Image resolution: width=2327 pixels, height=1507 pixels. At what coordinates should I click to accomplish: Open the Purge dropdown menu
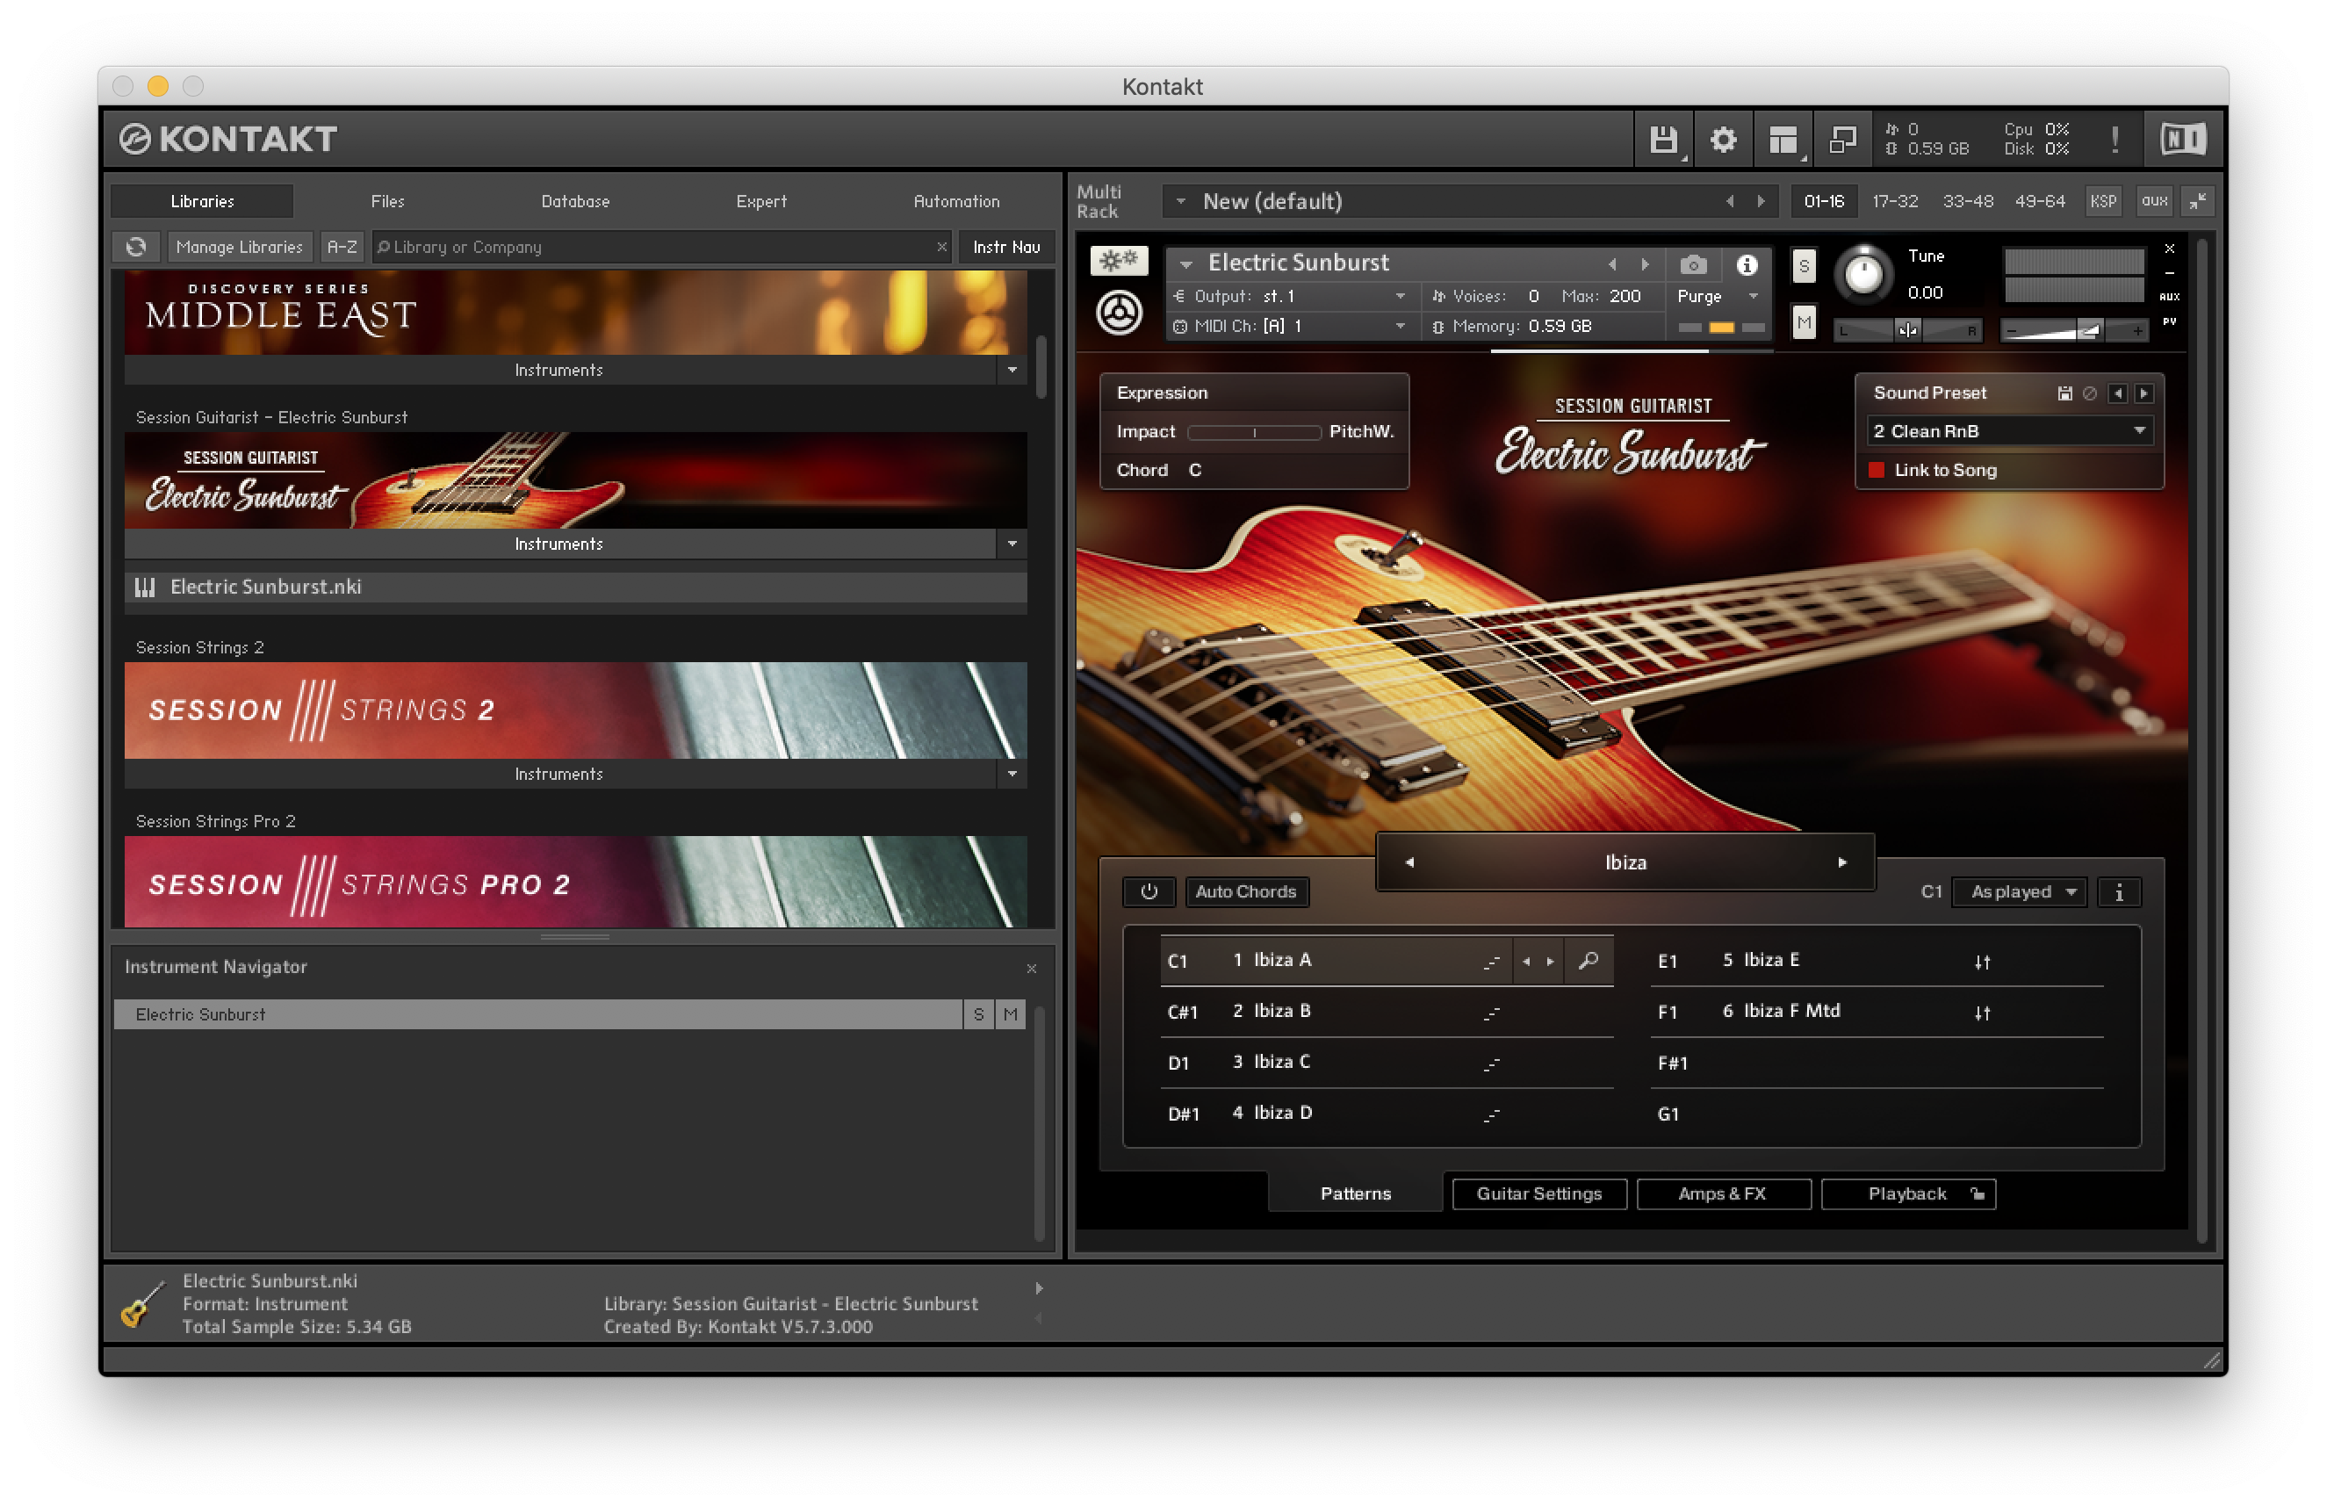1718,296
